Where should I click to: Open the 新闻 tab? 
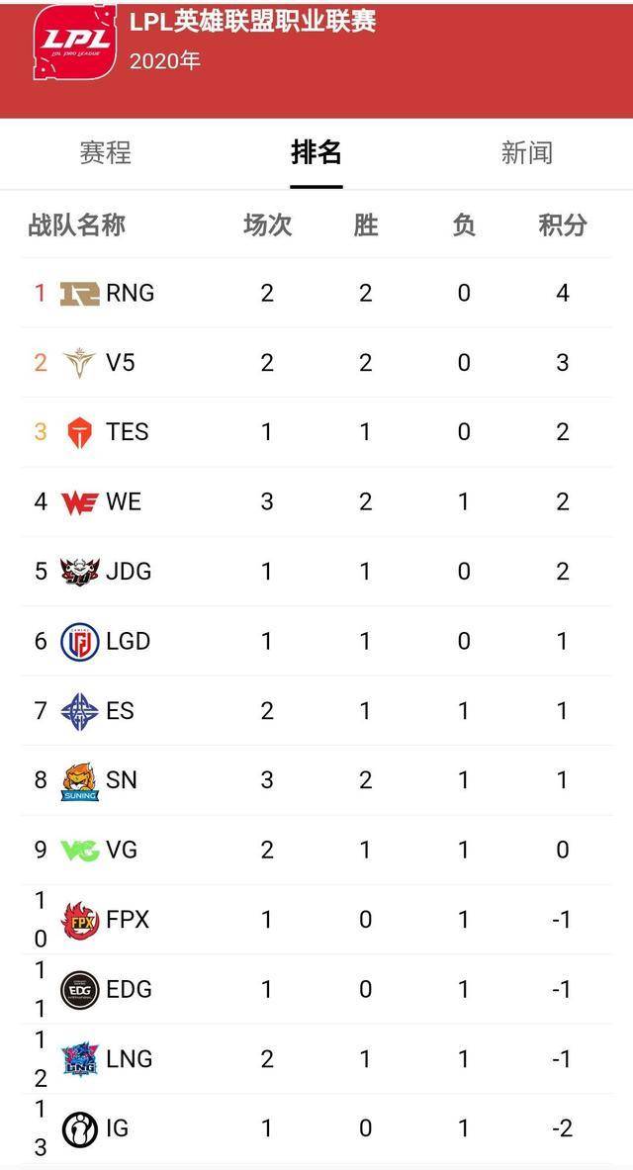pos(526,153)
